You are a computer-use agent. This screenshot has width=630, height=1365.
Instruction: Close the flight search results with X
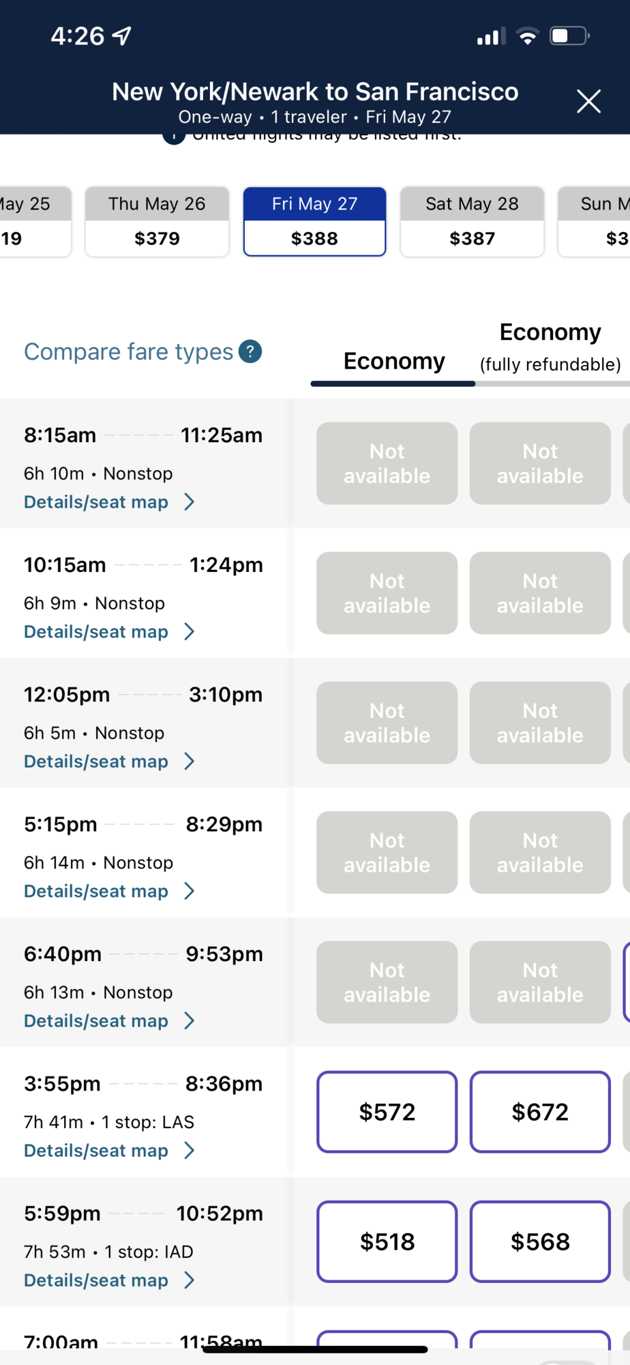click(x=588, y=102)
